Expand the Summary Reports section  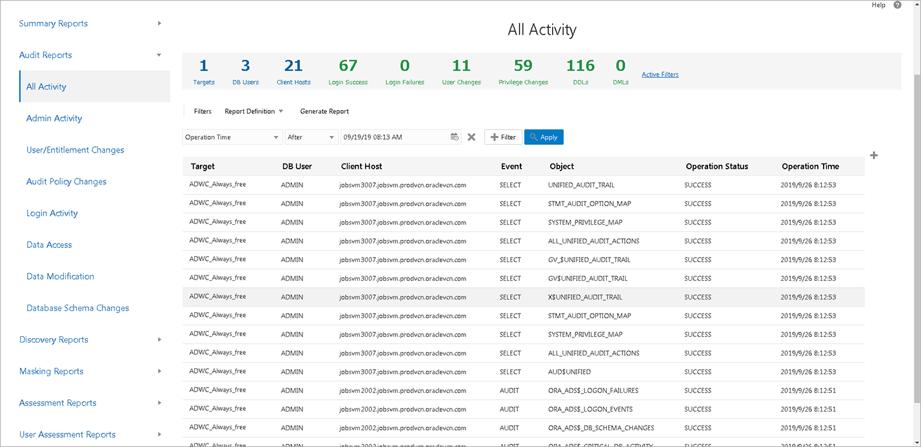tap(159, 24)
